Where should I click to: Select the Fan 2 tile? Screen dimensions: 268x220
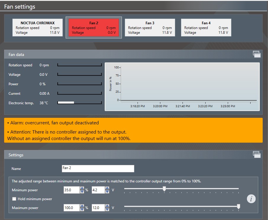coord(94,28)
